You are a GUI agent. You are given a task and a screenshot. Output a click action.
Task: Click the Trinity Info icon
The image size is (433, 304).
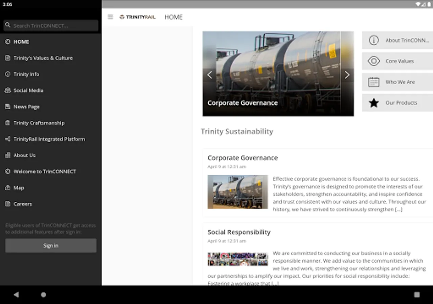(8, 74)
